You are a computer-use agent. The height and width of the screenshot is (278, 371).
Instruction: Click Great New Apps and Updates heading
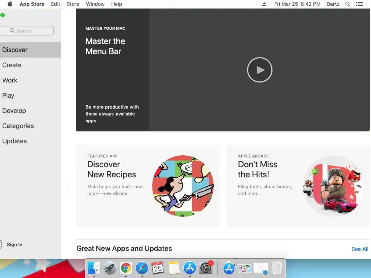tap(124, 248)
